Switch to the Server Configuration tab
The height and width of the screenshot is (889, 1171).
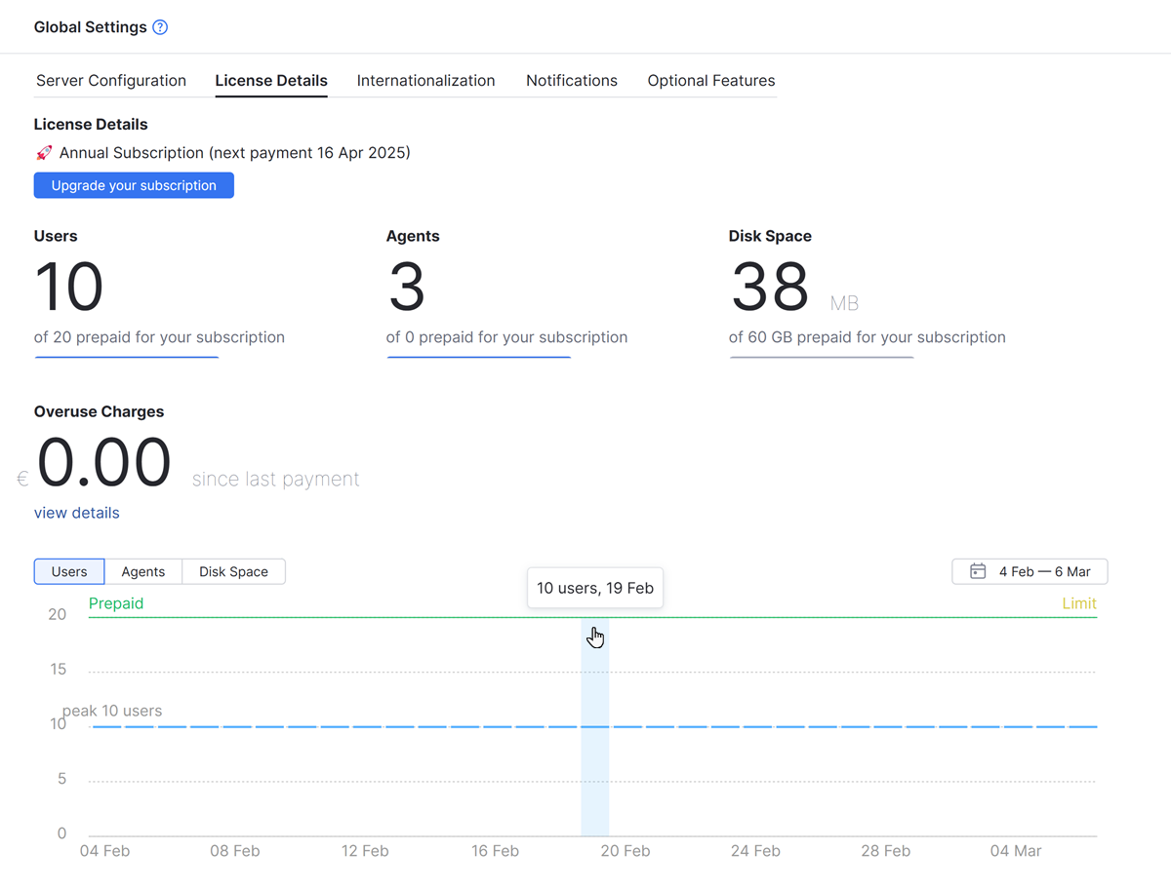[110, 81]
